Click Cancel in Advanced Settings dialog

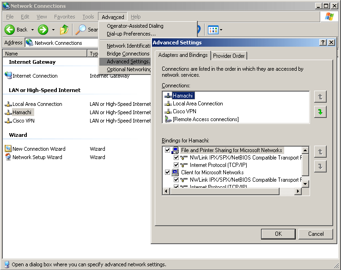316,234
